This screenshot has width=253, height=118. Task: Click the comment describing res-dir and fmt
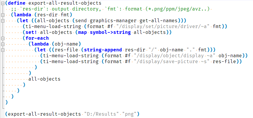[x=110, y=9]
